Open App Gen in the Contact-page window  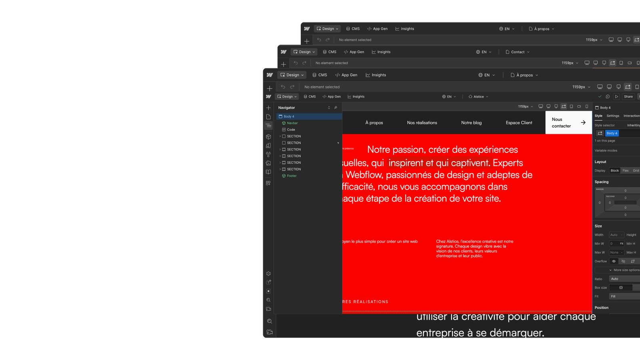(354, 52)
